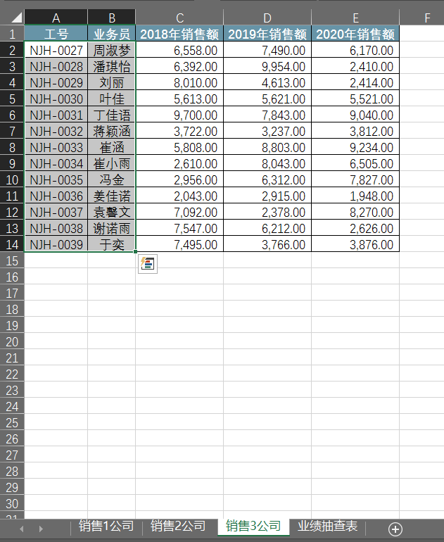Select the name cell 潘琪怡
Screen dimensions: 444x542
[x=112, y=66]
